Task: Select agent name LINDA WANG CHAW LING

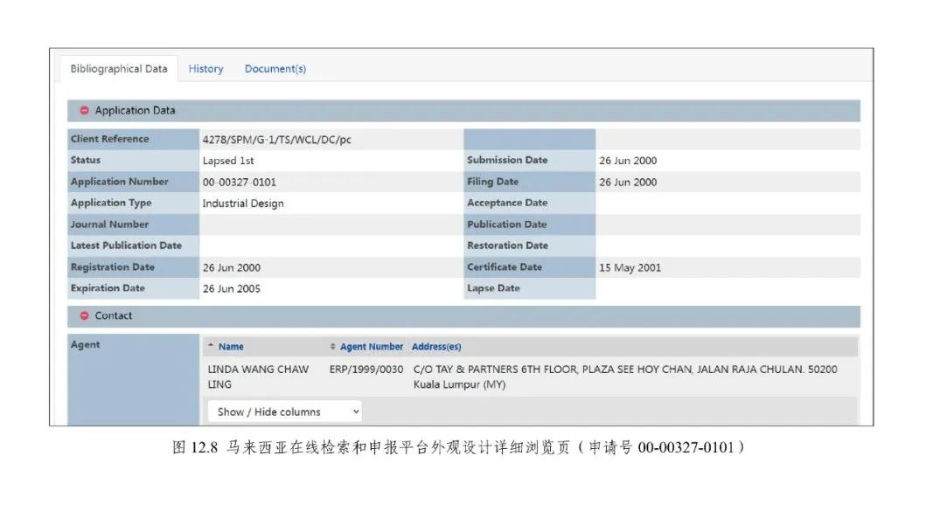Action: click(258, 376)
